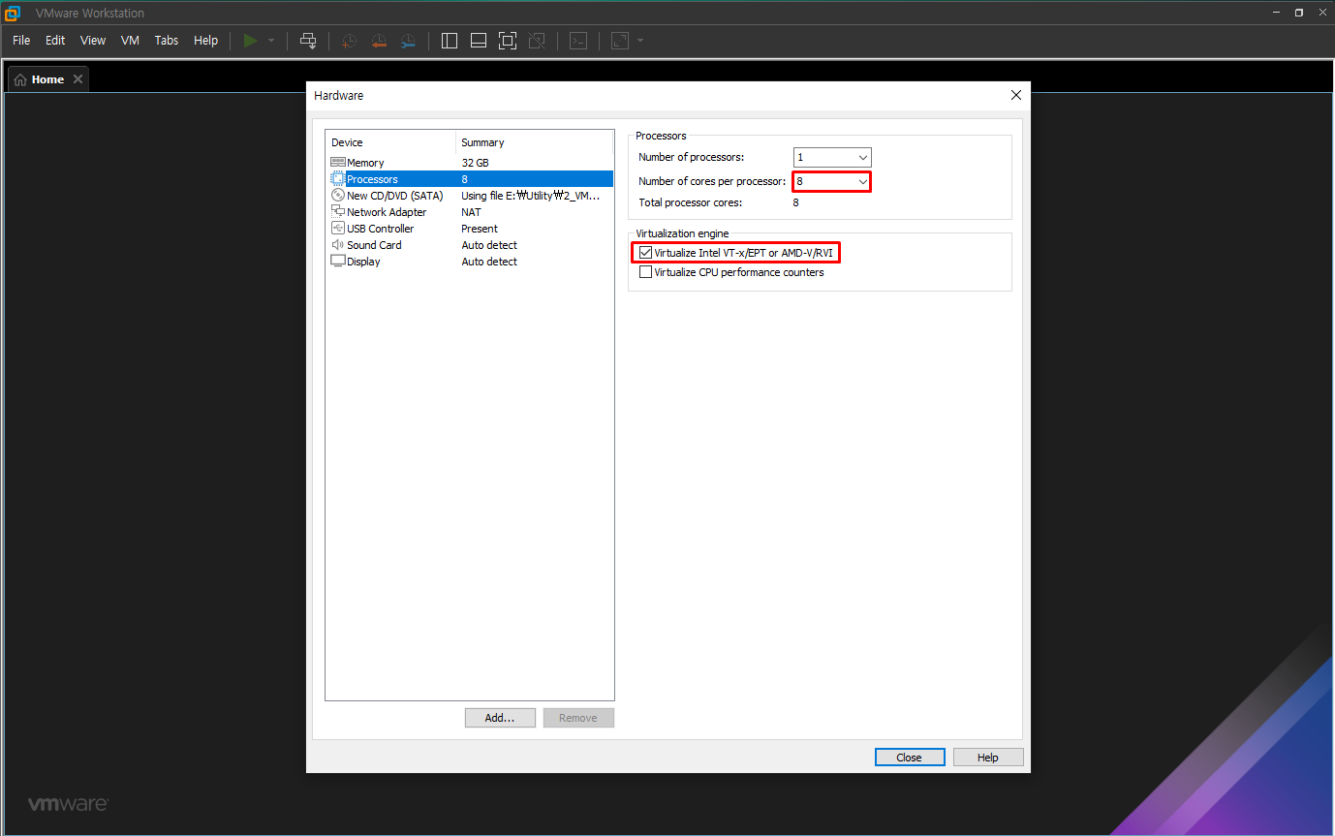Close the Home tab
1335x836 pixels.
tap(78, 79)
